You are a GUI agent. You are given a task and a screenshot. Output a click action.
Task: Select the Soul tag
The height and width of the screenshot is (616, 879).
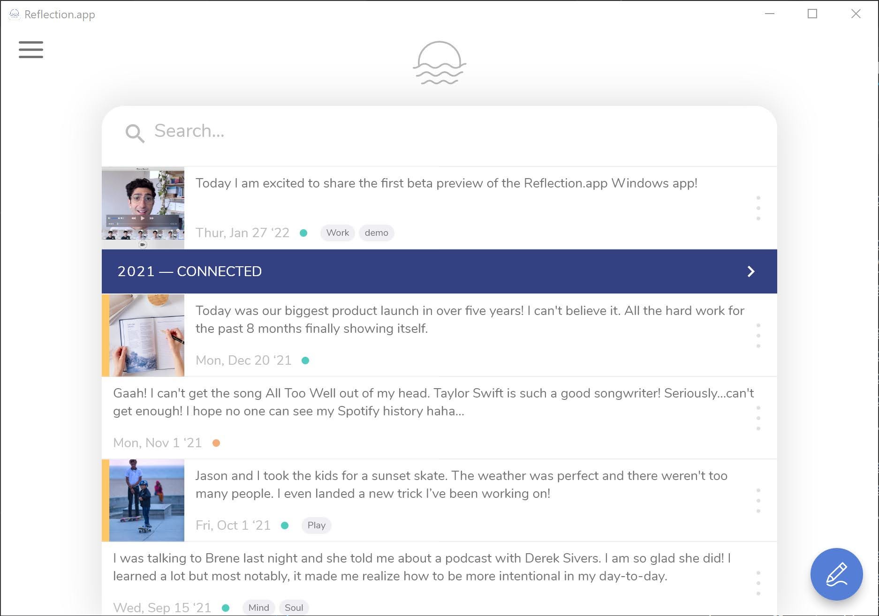(x=294, y=608)
